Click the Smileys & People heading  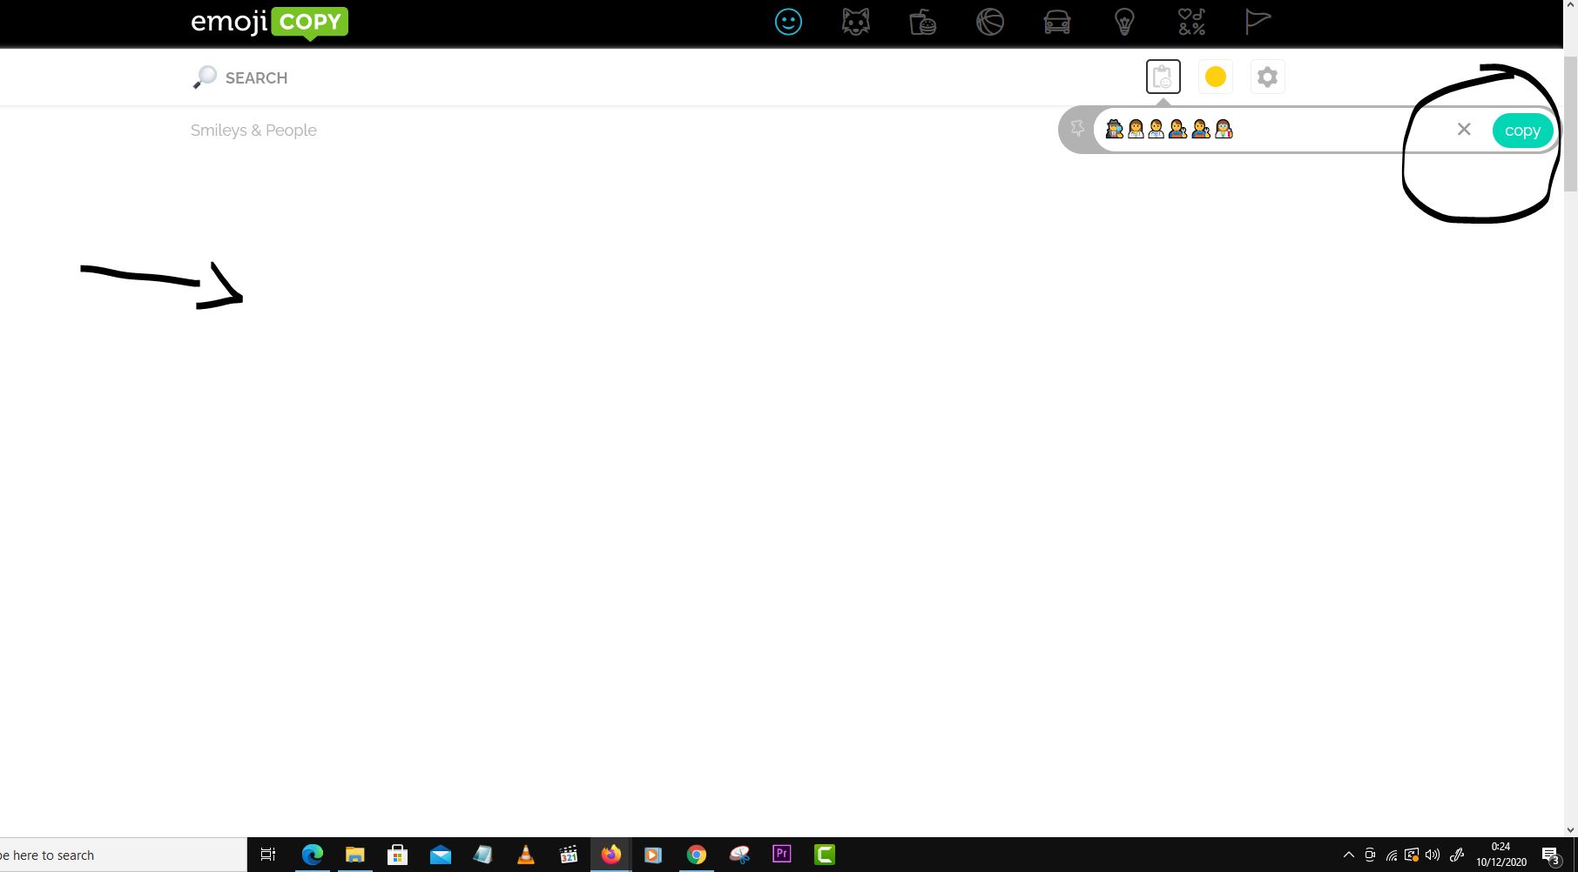253,131
